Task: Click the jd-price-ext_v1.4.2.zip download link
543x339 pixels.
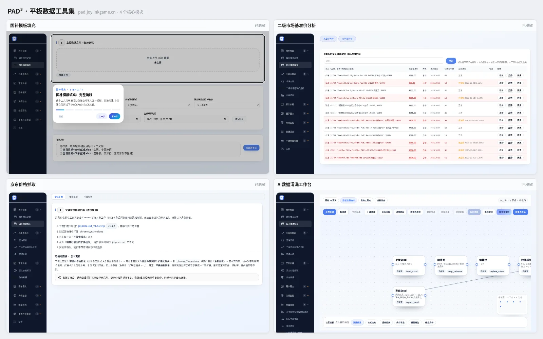Action: (x=92, y=226)
